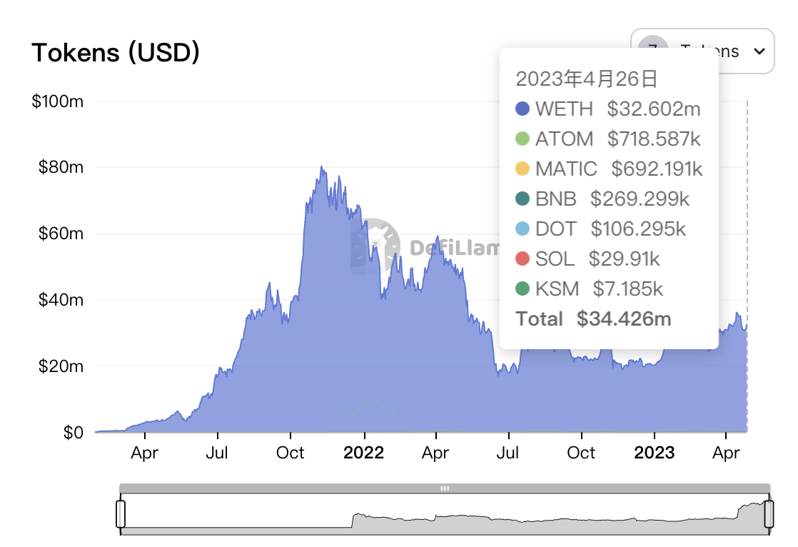
Task: Click the $40m y-axis label
Action: 61,300
